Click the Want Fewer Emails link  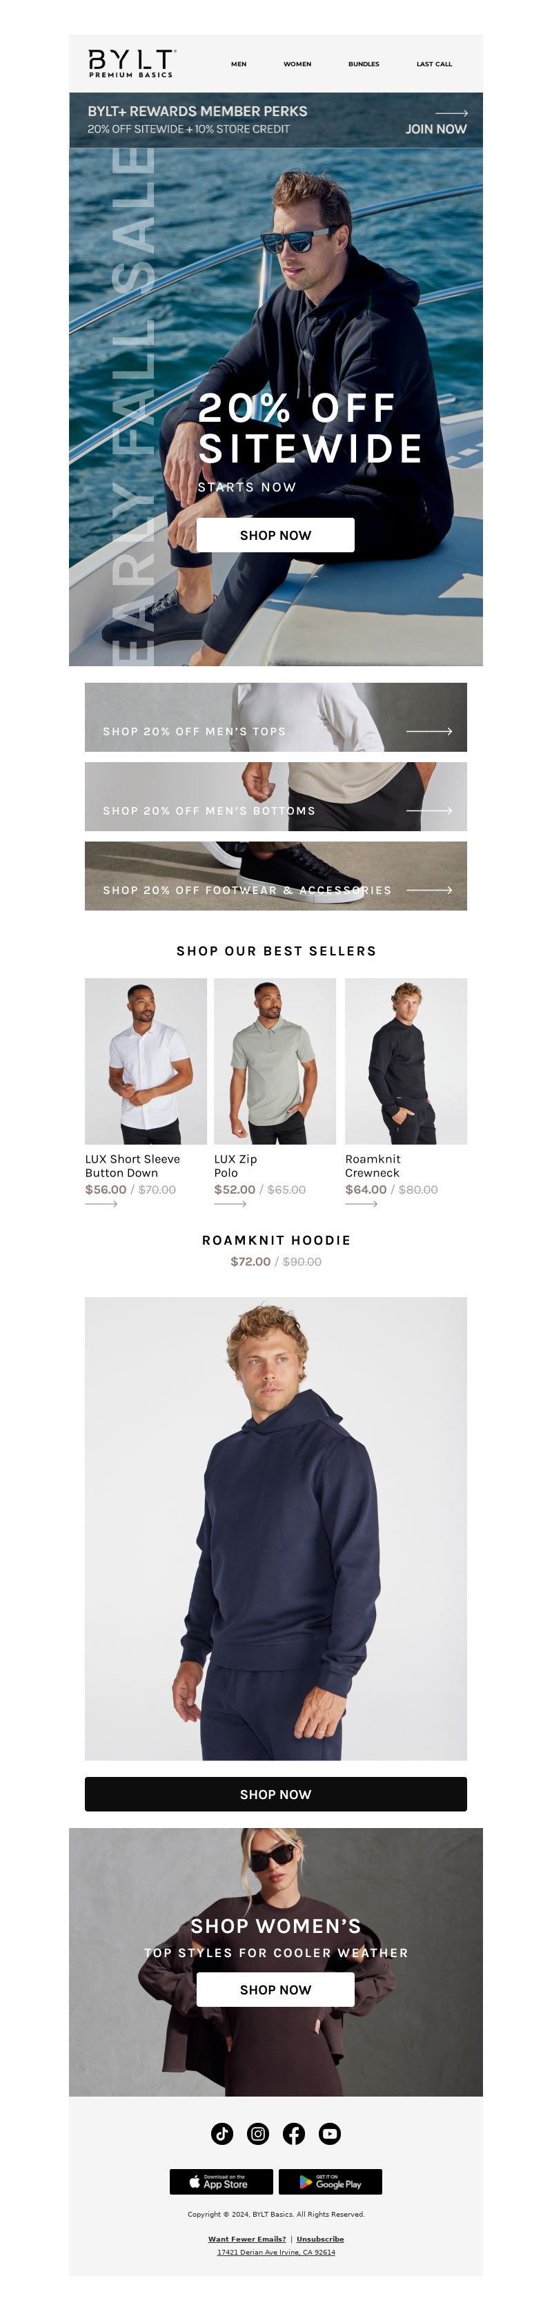248,2239
